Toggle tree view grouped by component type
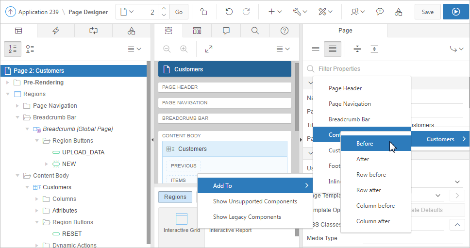470x248 pixels. point(30,49)
